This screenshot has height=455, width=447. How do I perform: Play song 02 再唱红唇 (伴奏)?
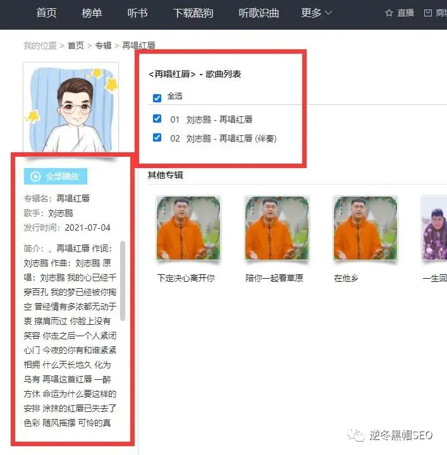231,138
